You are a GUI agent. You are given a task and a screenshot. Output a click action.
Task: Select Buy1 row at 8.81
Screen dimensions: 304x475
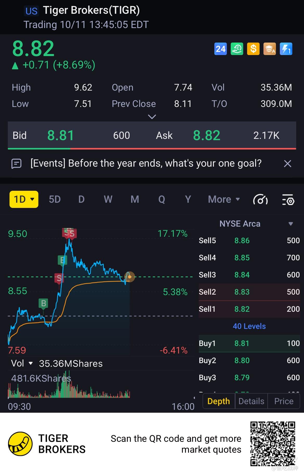click(249, 343)
